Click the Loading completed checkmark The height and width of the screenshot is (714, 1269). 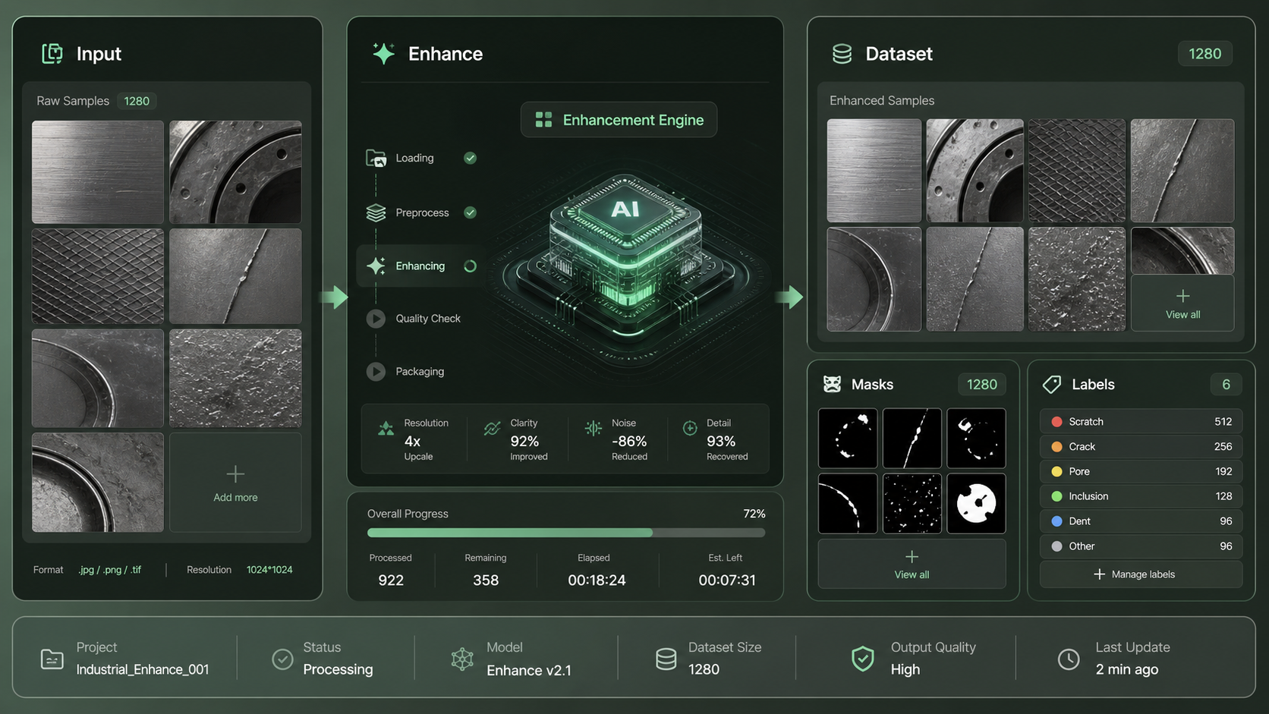click(x=470, y=158)
